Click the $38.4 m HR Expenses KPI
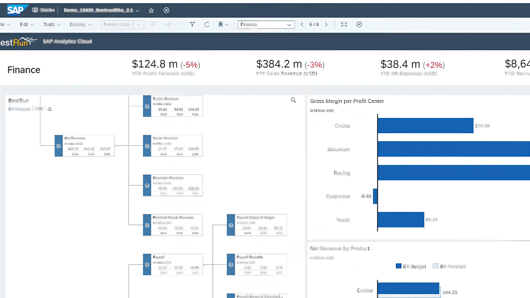Viewport: 530px width, 298px height. coord(413,67)
